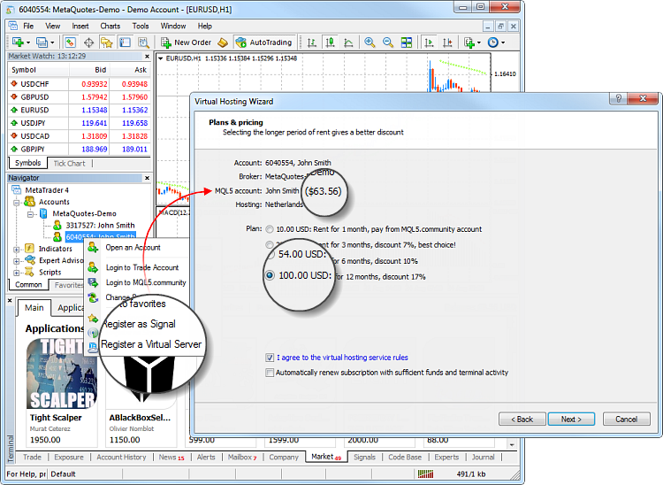Click the Zoom In magnifier icon

coord(370,42)
